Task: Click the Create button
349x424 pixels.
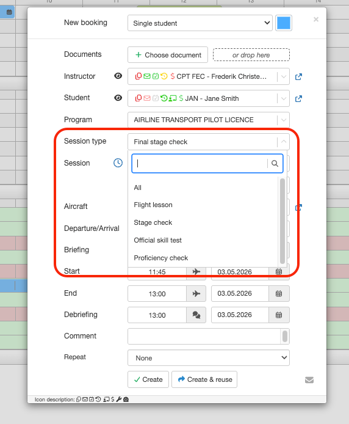Action: (x=148, y=379)
